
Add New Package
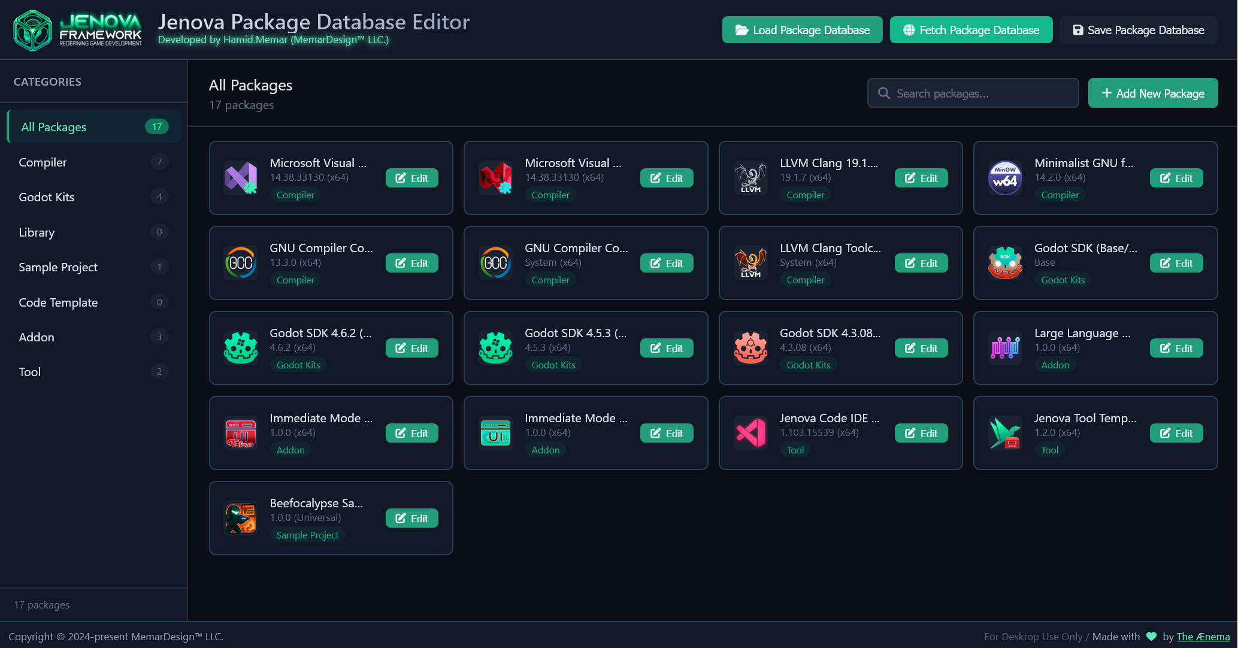[x=1152, y=93]
